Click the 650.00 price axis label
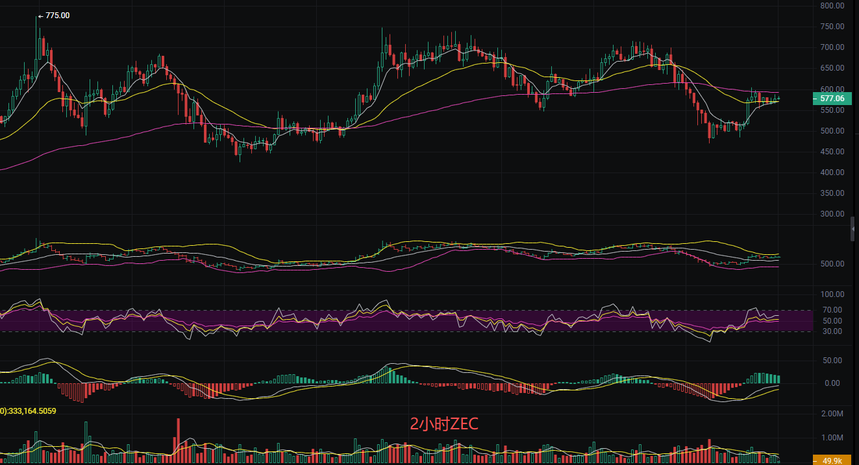The image size is (859, 465). point(832,68)
